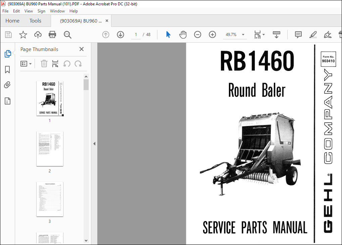This screenshot has height=245, width=342.
Task: Open the Find text magnifier tool
Action: coord(67,35)
